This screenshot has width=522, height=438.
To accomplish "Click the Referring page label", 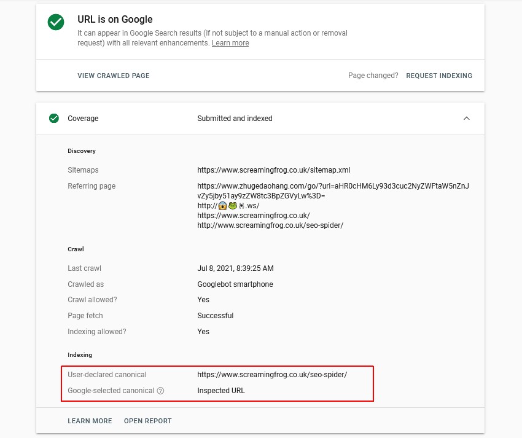I will 92,186.
